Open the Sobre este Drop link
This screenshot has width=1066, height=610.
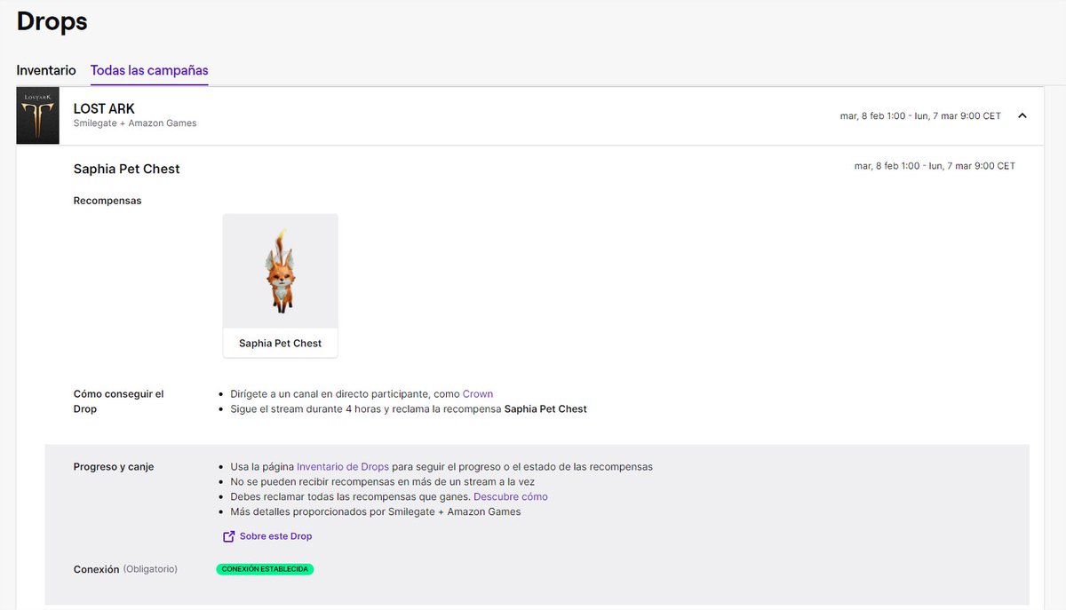point(275,536)
